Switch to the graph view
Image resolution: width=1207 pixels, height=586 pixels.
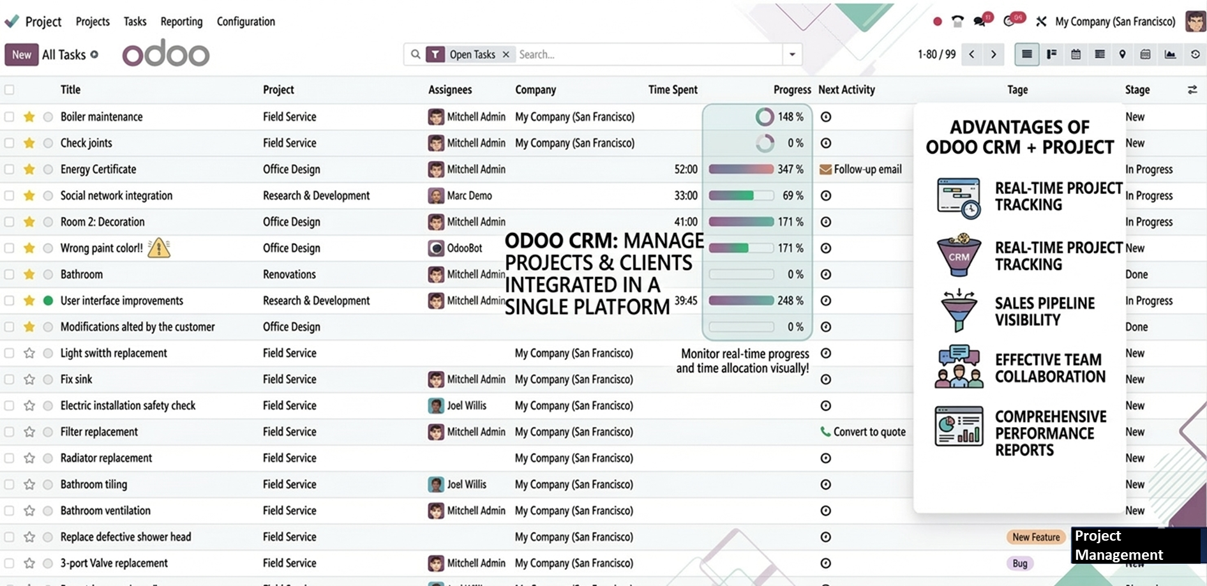[1170, 54]
